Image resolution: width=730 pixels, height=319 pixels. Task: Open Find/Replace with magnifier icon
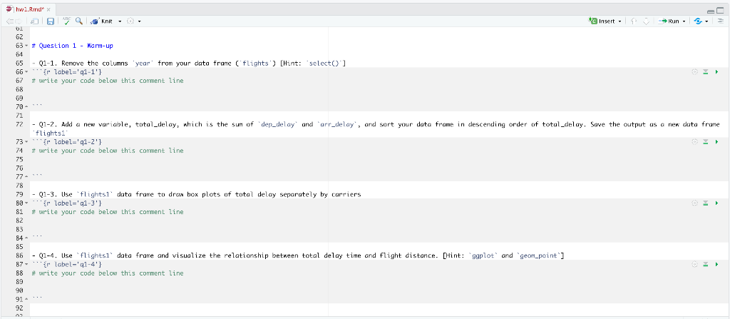tap(79, 21)
